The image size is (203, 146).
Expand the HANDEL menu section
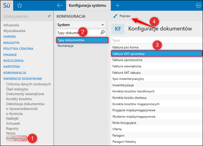[x=10, y=36]
